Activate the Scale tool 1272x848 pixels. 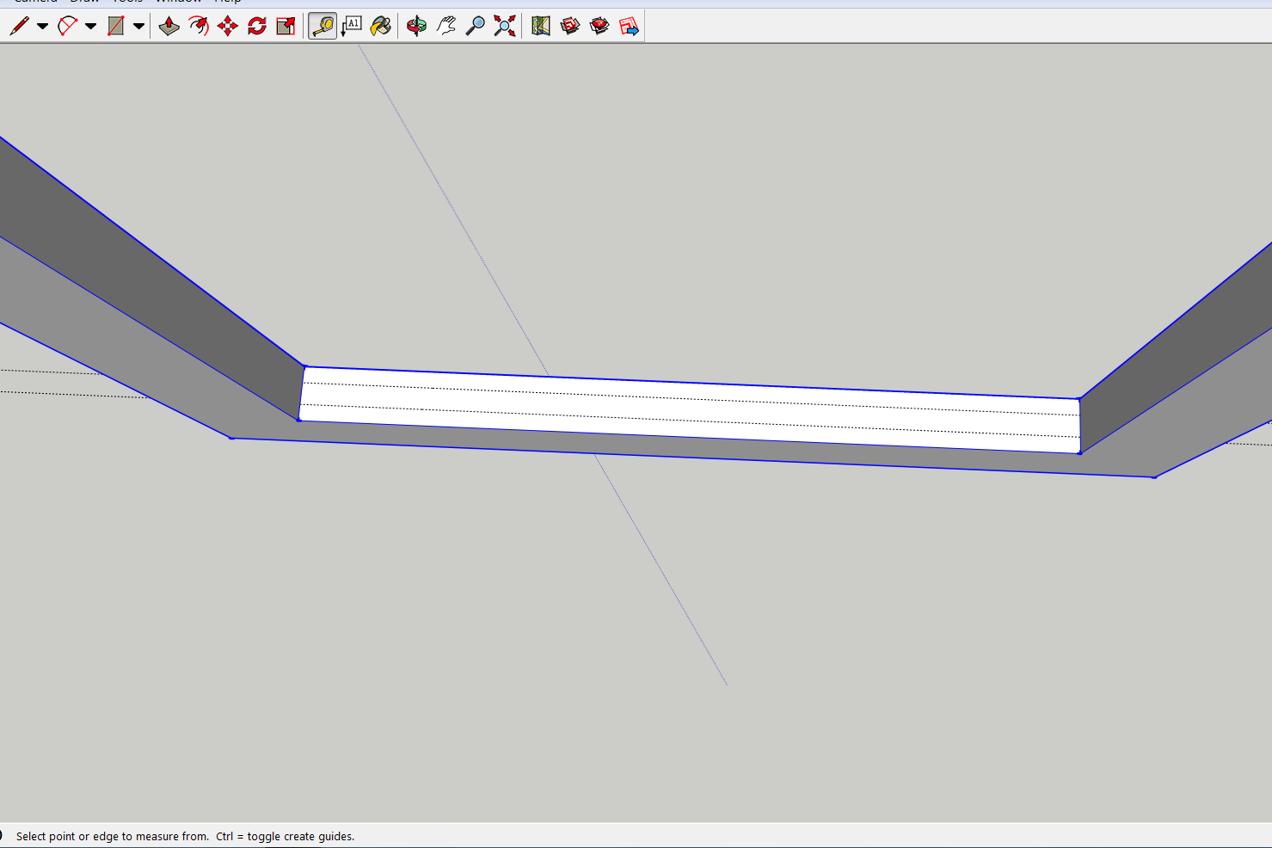click(286, 26)
